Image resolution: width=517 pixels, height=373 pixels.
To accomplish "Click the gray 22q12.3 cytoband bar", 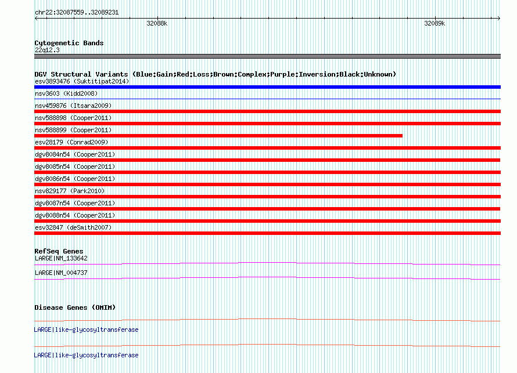I will pyautogui.click(x=267, y=56).
